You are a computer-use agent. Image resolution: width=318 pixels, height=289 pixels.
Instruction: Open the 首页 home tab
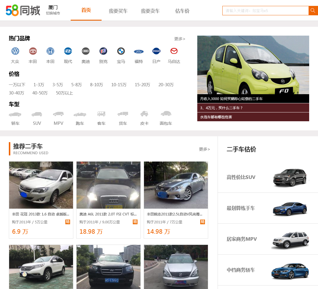[86, 10]
